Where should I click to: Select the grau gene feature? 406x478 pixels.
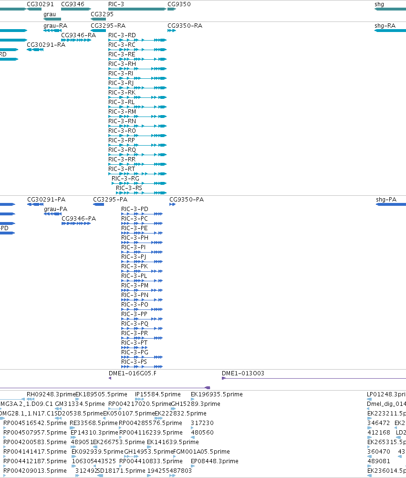[52, 19]
